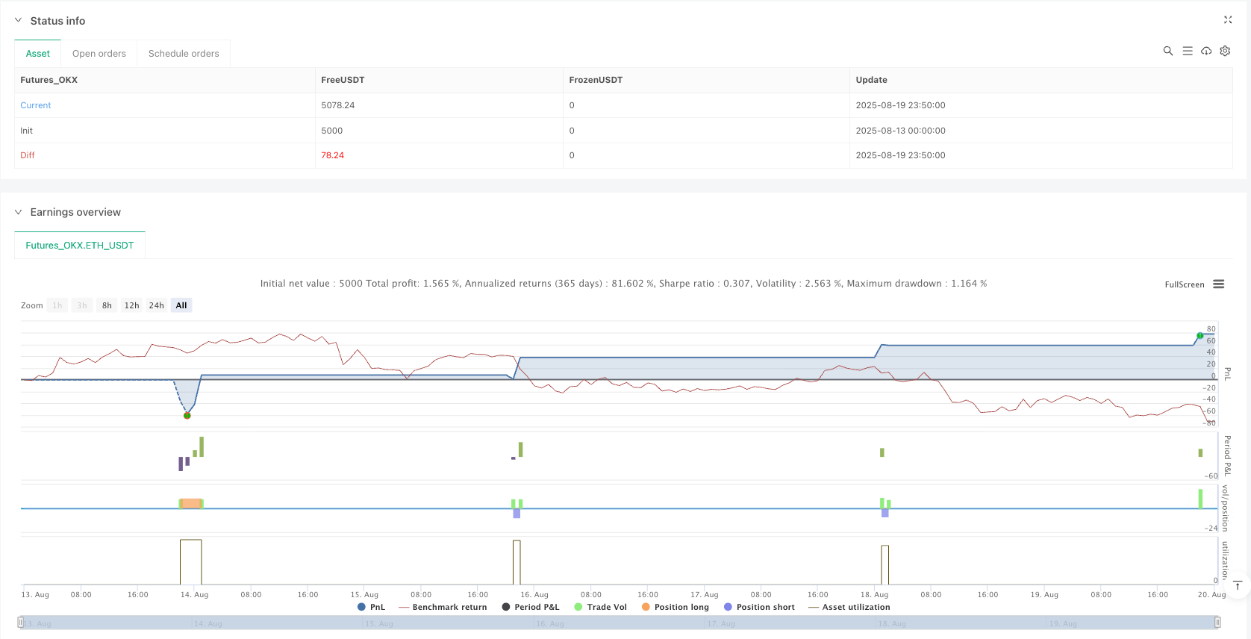Click the collapse arrows icon at top right
This screenshot has width=1251, height=639.
click(1228, 20)
